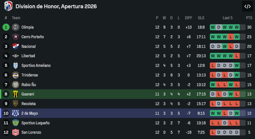The image size is (255, 139).
Task: Click the San Lorenzo club crest
Action: [x=16, y=132]
